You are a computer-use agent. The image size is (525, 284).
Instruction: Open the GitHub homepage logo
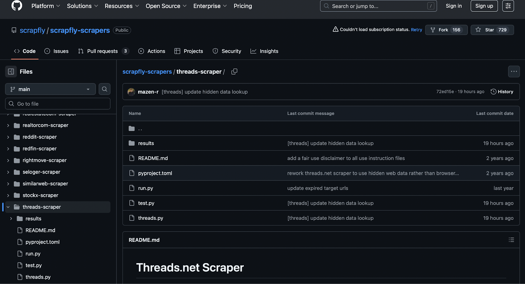click(x=17, y=6)
